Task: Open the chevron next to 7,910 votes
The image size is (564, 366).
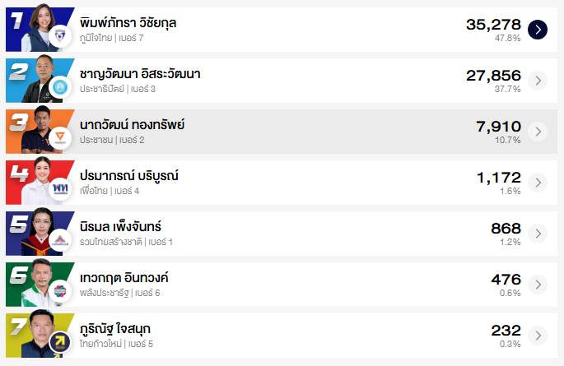Action: click(537, 132)
